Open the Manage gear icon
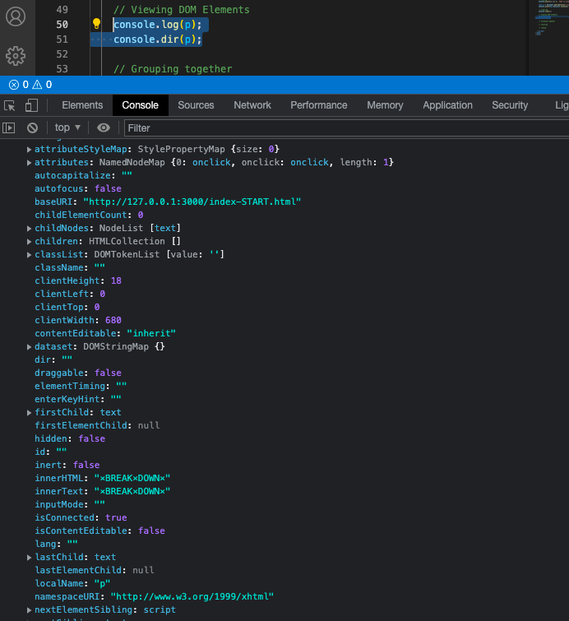Viewport: 569px width, 621px height. [x=16, y=56]
